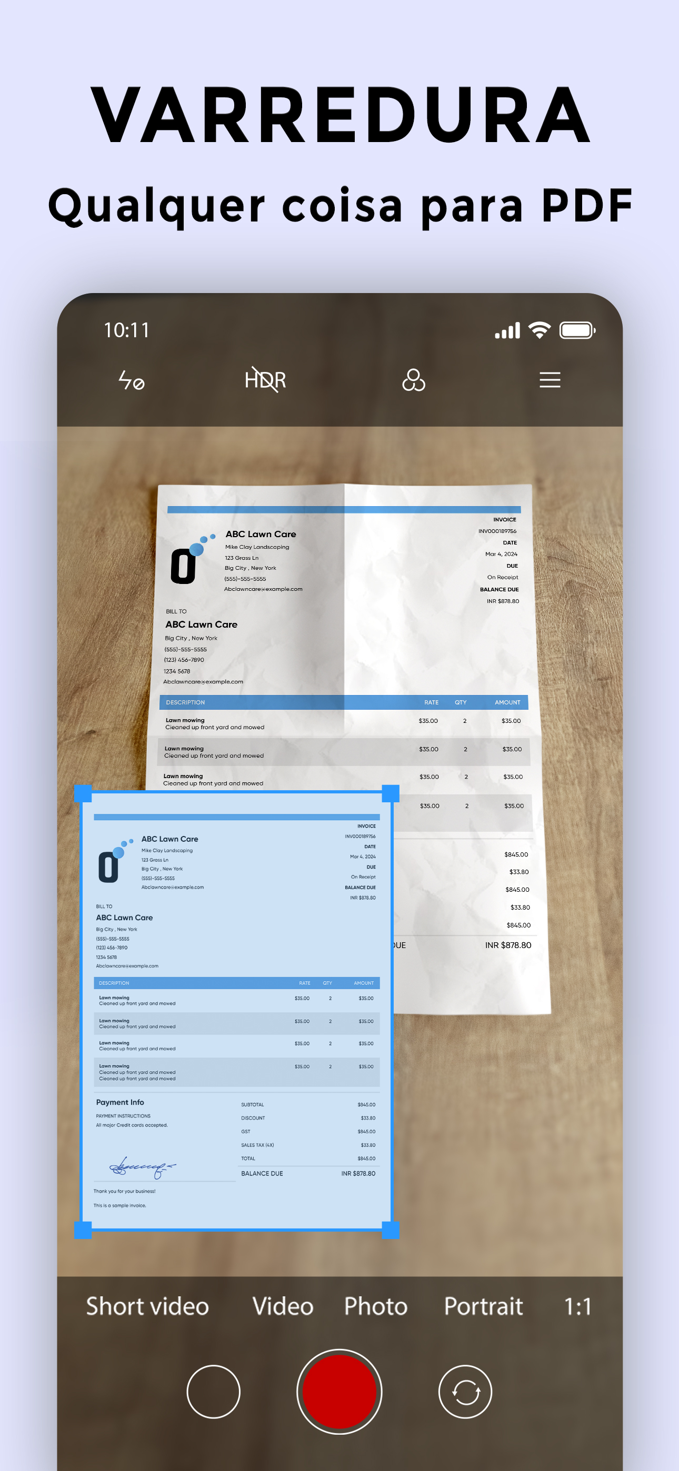Viewport: 679px width, 1471px height.
Task: Select the 1:1 aspect mode
Action: click(x=578, y=1306)
